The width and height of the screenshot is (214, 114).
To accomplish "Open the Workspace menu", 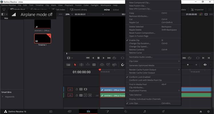I will coord(106,5).
